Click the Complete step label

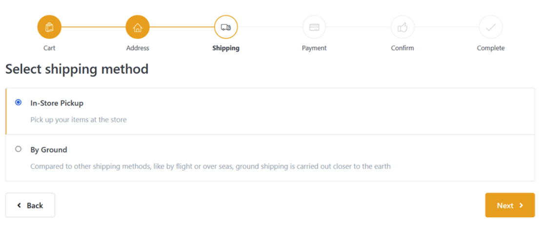click(x=491, y=48)
